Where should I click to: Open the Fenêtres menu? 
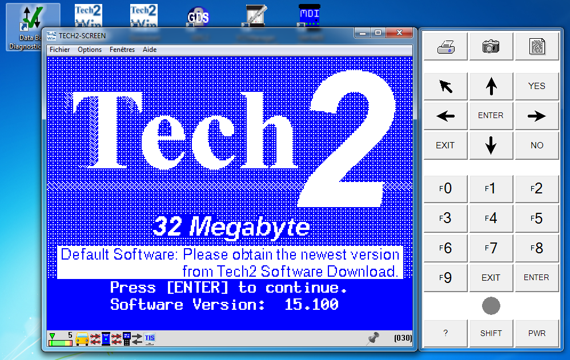(122, 50)
